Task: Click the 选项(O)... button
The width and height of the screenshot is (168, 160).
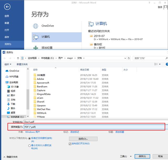Action: [83, 139]
